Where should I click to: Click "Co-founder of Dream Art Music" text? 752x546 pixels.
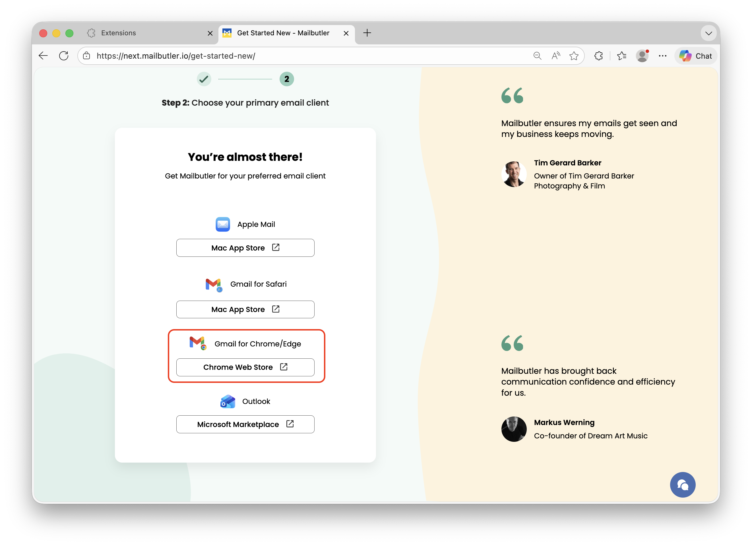(x=590, y=436)
